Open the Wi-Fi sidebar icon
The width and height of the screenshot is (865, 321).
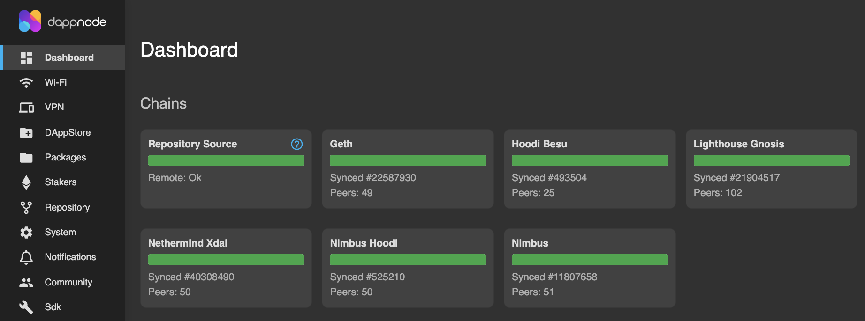(26, 83)
